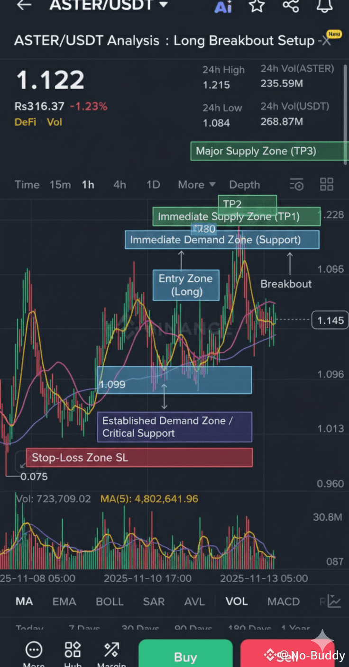Screen dimensions: 349x667
Task: Tap the share icon in header
Action: (x=291, y=5)
